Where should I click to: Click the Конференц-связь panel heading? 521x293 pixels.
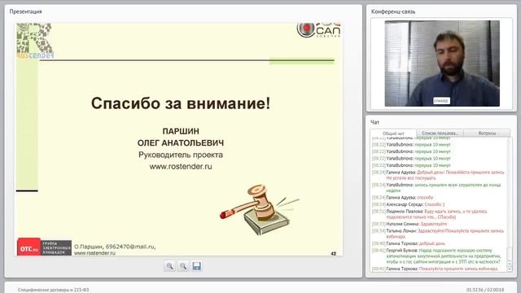(x=393, y=11)
